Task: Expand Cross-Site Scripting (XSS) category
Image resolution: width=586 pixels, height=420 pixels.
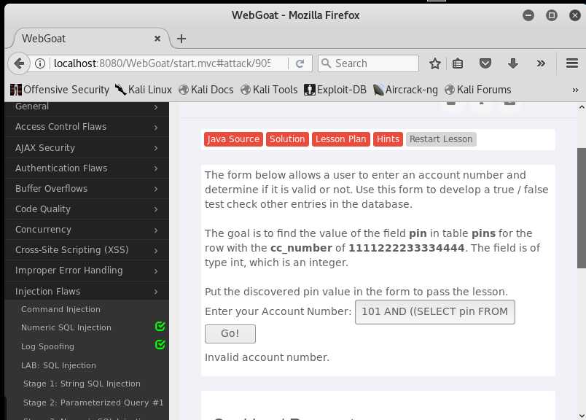Action: (87, 250)
